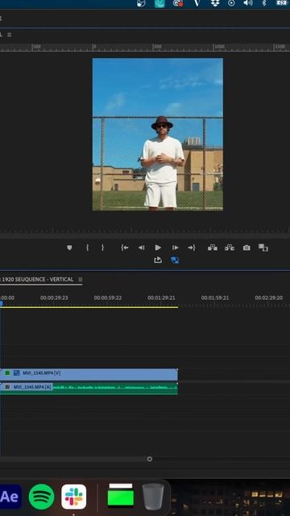Export a frame with camera icon
Screen dimensions: 290x516
[246, 248]
